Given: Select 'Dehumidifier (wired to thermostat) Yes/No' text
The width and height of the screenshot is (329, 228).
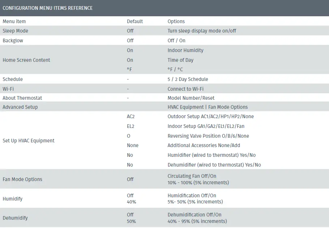Looking at the screenshot, I should click(214, 165).
